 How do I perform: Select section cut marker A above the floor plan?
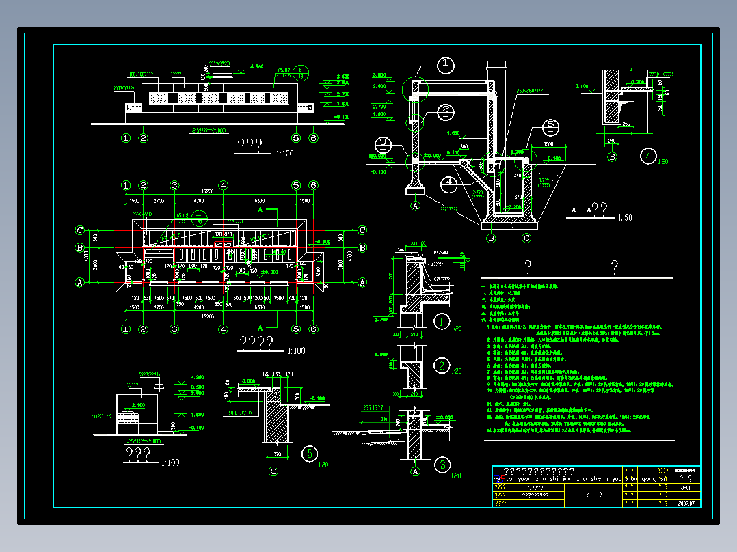(260, 210)
